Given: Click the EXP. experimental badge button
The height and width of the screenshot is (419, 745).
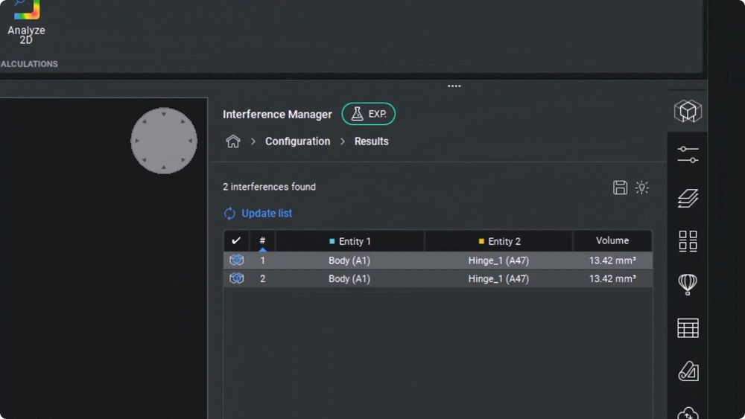Looking at the screenshot, I should pos(368,114).
